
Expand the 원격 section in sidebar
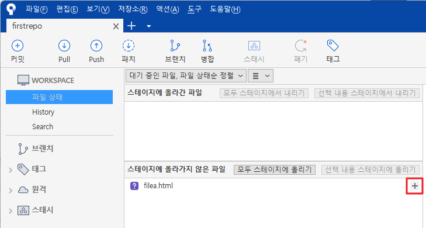(11, 190)
